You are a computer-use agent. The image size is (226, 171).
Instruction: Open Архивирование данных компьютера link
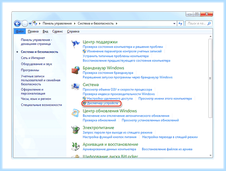coord(109,149)
